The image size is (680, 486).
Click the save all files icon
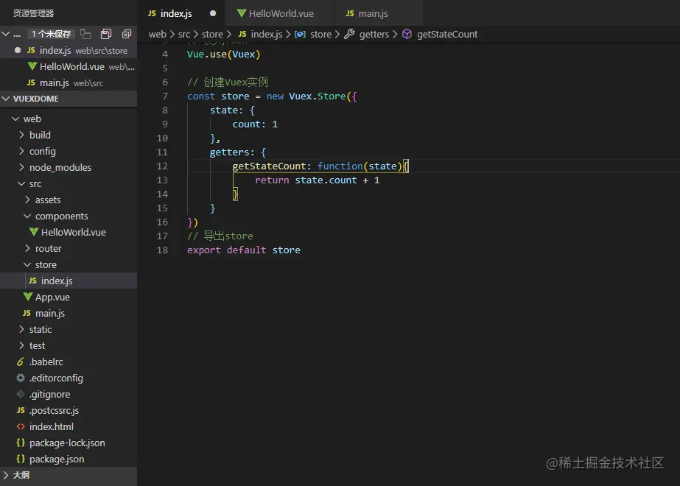click(106, 34)
